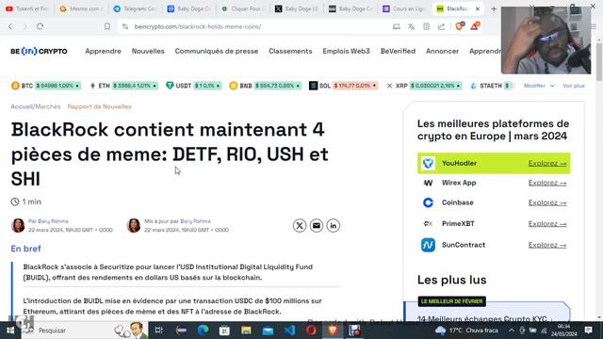Viewport: 603px width, 339px height.
Task: Click Explorez link for Wirex App
Action: tap(547, 183)
